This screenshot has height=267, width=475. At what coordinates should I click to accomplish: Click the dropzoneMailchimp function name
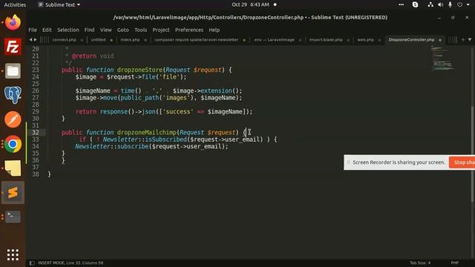tap(147, 132)
